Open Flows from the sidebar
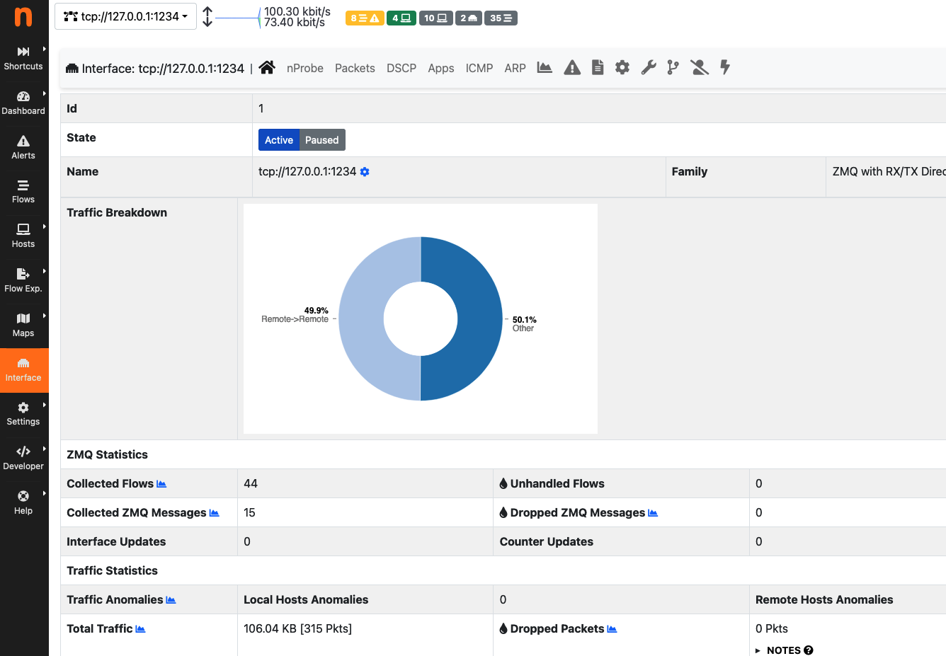The image size is (946, 656). point(23,192)
